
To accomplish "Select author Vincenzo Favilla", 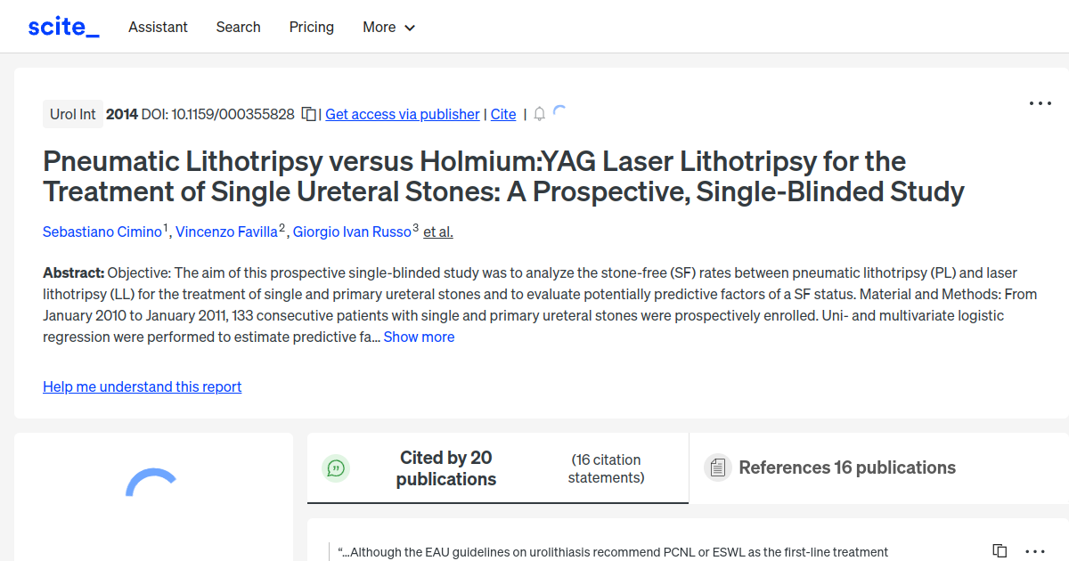I will click(226, 232).
